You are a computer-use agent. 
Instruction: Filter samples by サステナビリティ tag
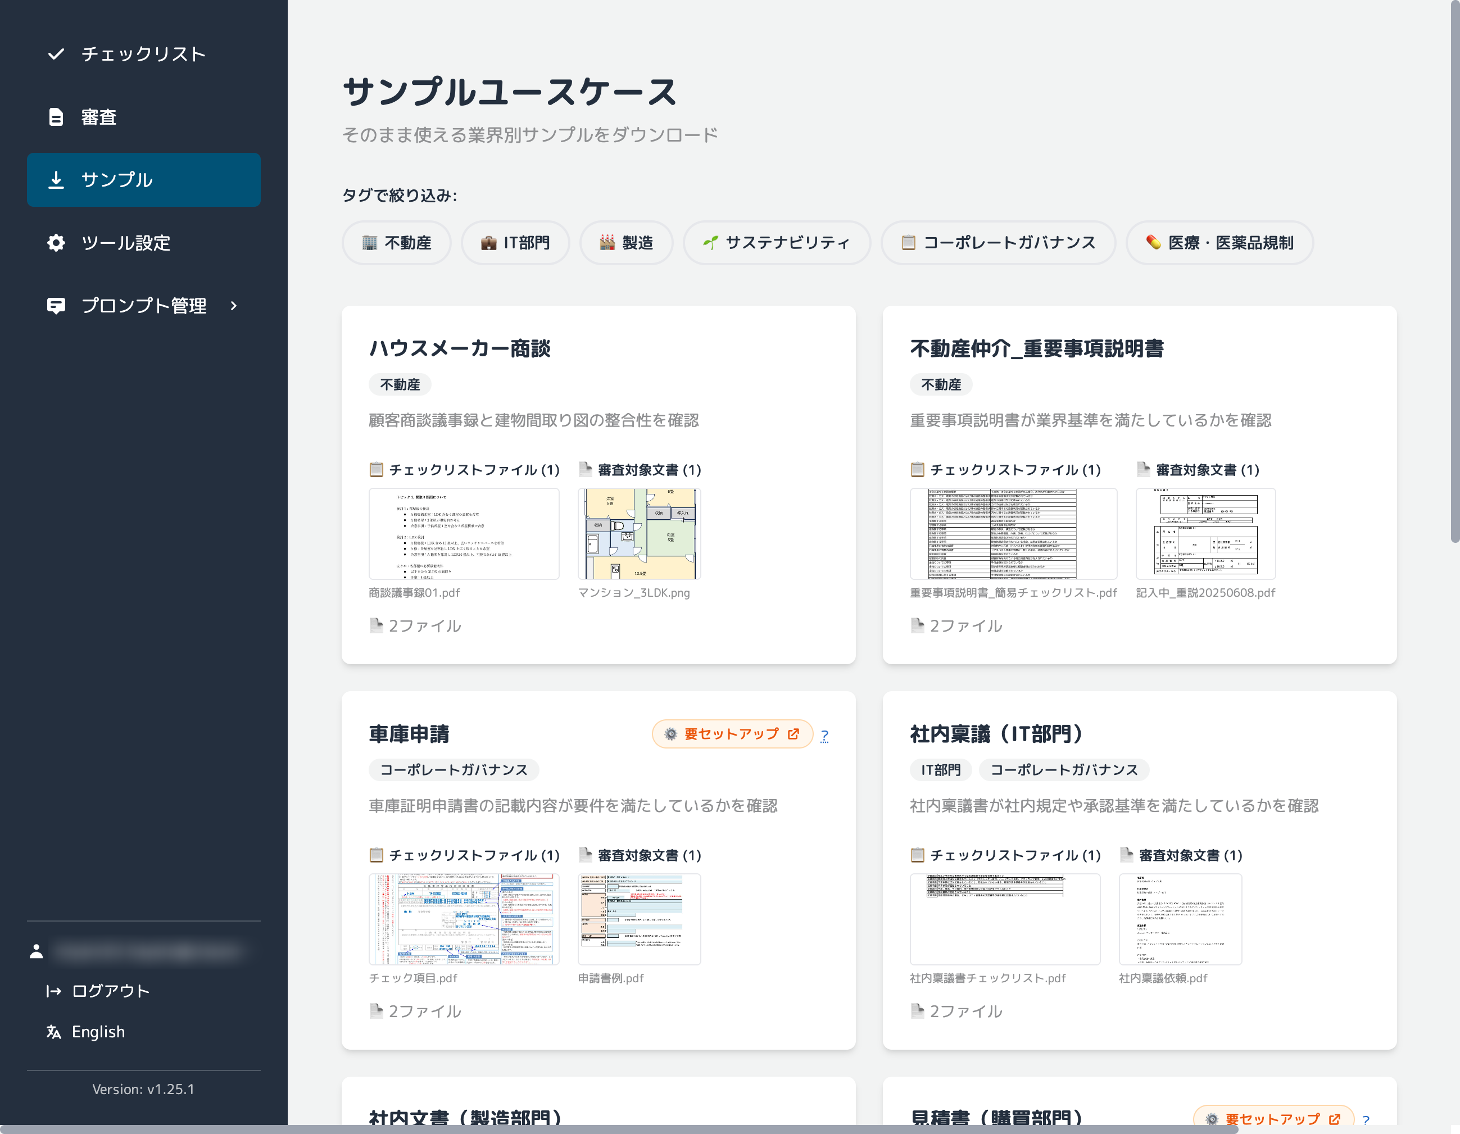click(777, 243)
